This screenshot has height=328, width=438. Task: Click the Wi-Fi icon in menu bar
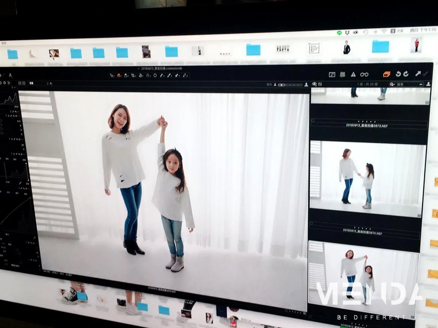coord(384,31)
